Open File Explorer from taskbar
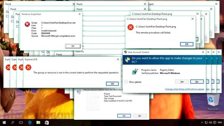This screenshot has height=126, width=224. [38, 122]
